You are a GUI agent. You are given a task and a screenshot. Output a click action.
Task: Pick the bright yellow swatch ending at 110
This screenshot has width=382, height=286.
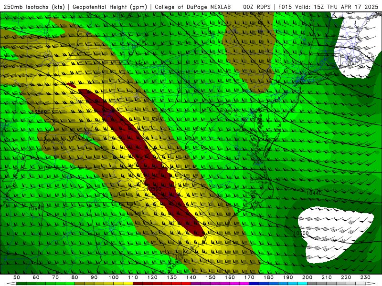point(128,284)
